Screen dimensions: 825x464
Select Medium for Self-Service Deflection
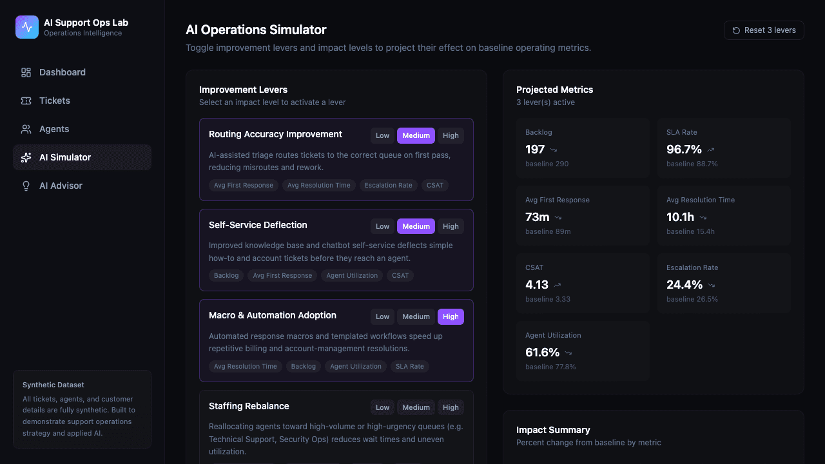[416, 226]
